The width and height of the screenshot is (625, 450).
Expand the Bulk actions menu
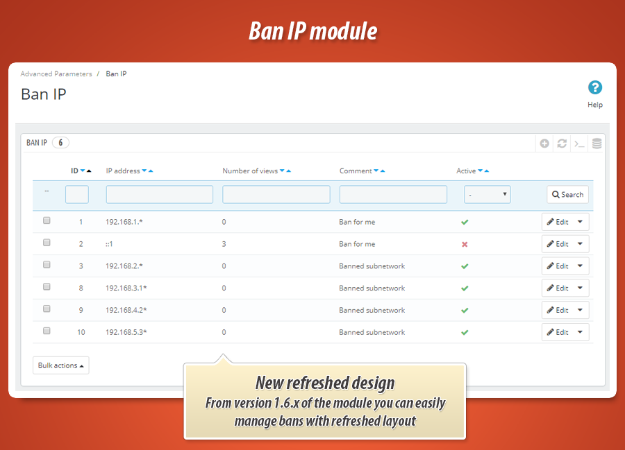point(60,365)
